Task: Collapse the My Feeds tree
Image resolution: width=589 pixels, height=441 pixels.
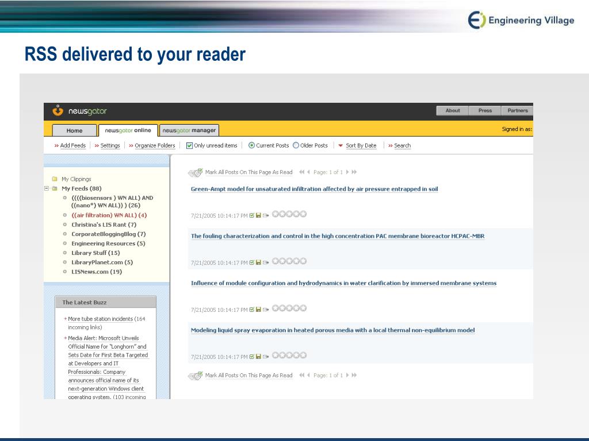Action: pyautogui.click(x=47, y=188)
